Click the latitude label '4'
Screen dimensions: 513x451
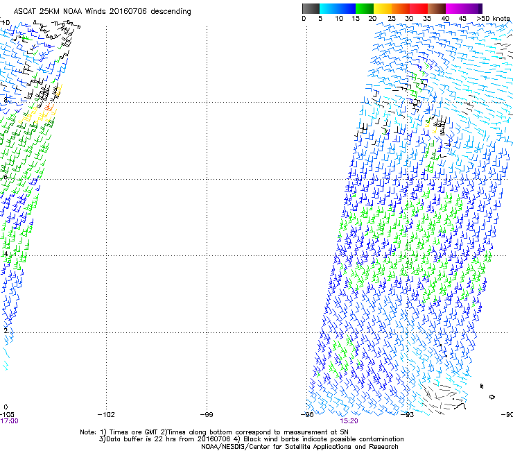[x=6, y=254]
